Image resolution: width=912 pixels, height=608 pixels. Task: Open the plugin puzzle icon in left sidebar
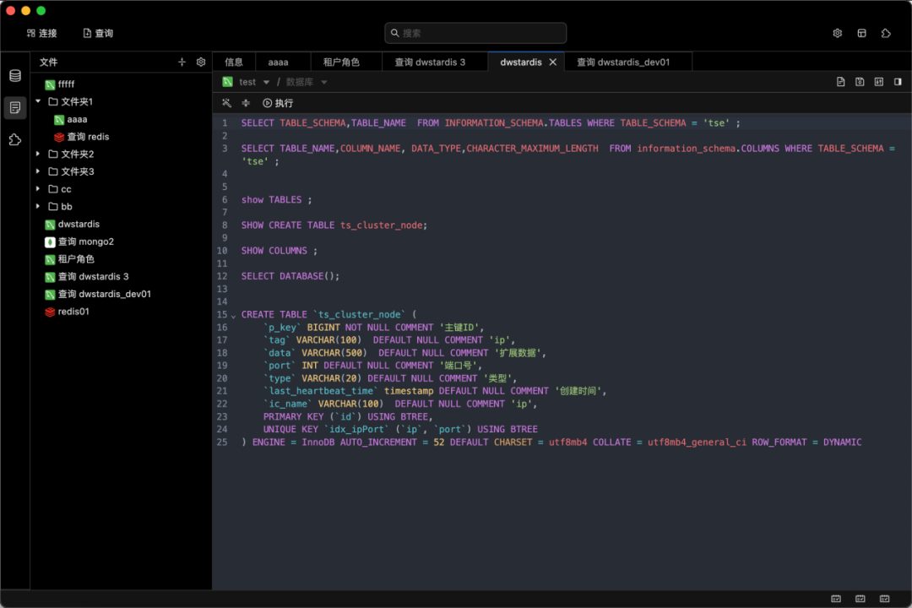coord(15,139)
